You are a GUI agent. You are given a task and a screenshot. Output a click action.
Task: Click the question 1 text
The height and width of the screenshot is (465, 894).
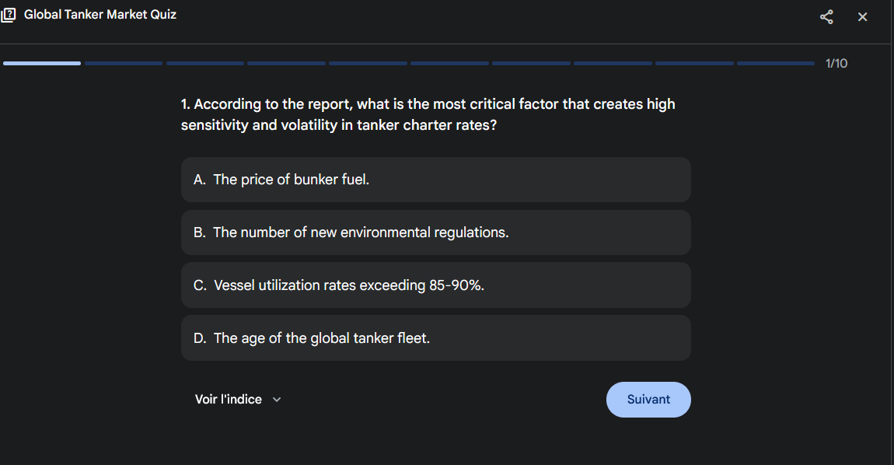point(428,114)
